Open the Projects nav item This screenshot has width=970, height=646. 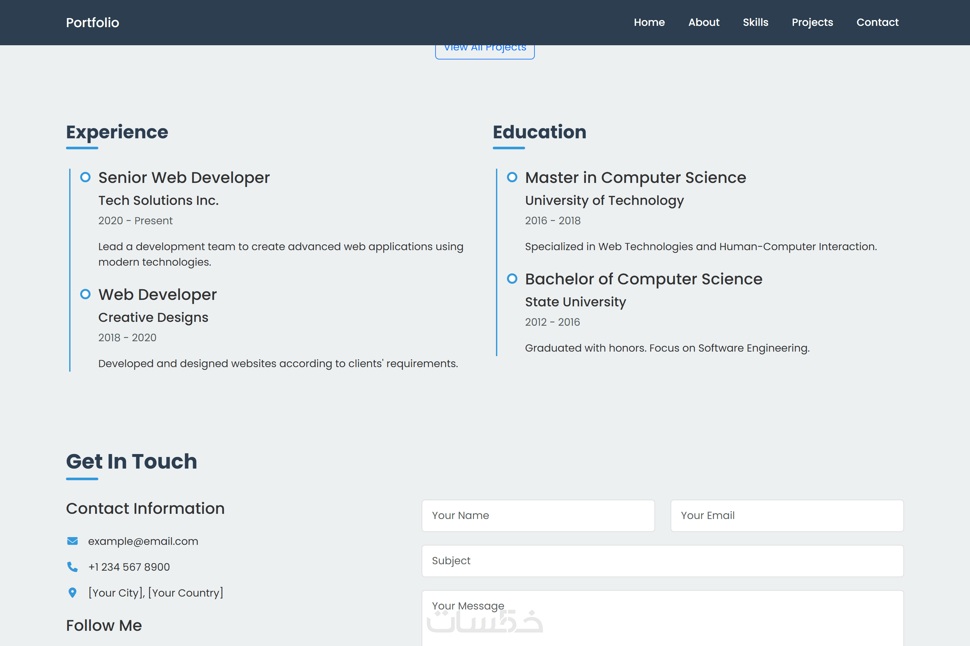tap(812, 22)
